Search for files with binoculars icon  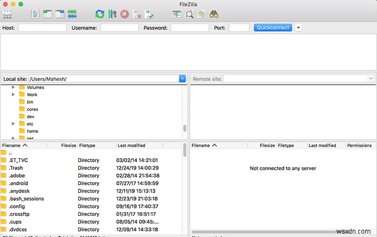click(x=214, y=14)
